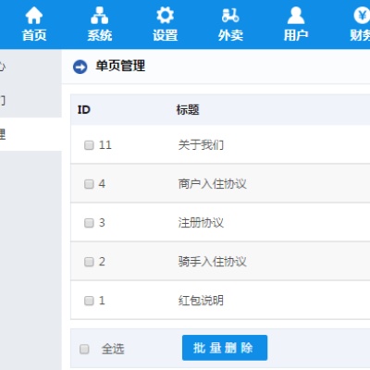The width and height of the screenshot is (370, 370).
Task: Click the blue arrow icon beside 单页管理
Action: pos(80,67)
